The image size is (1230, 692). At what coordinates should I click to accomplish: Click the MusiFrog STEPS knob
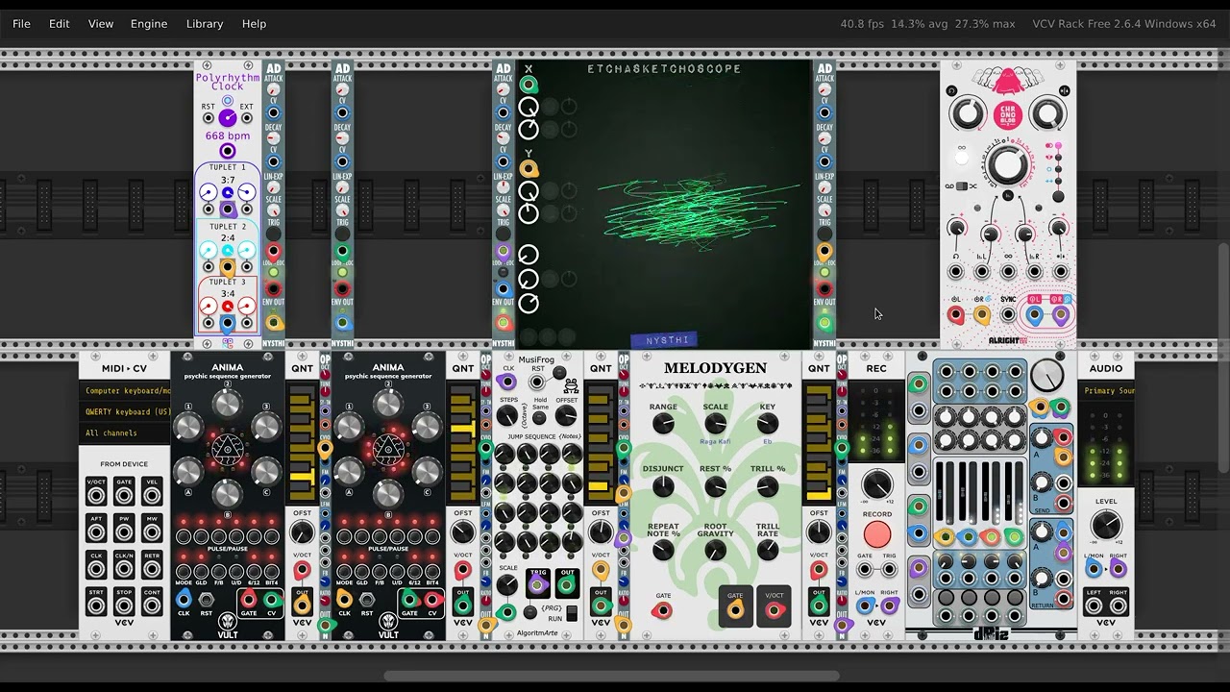point(507,416)
